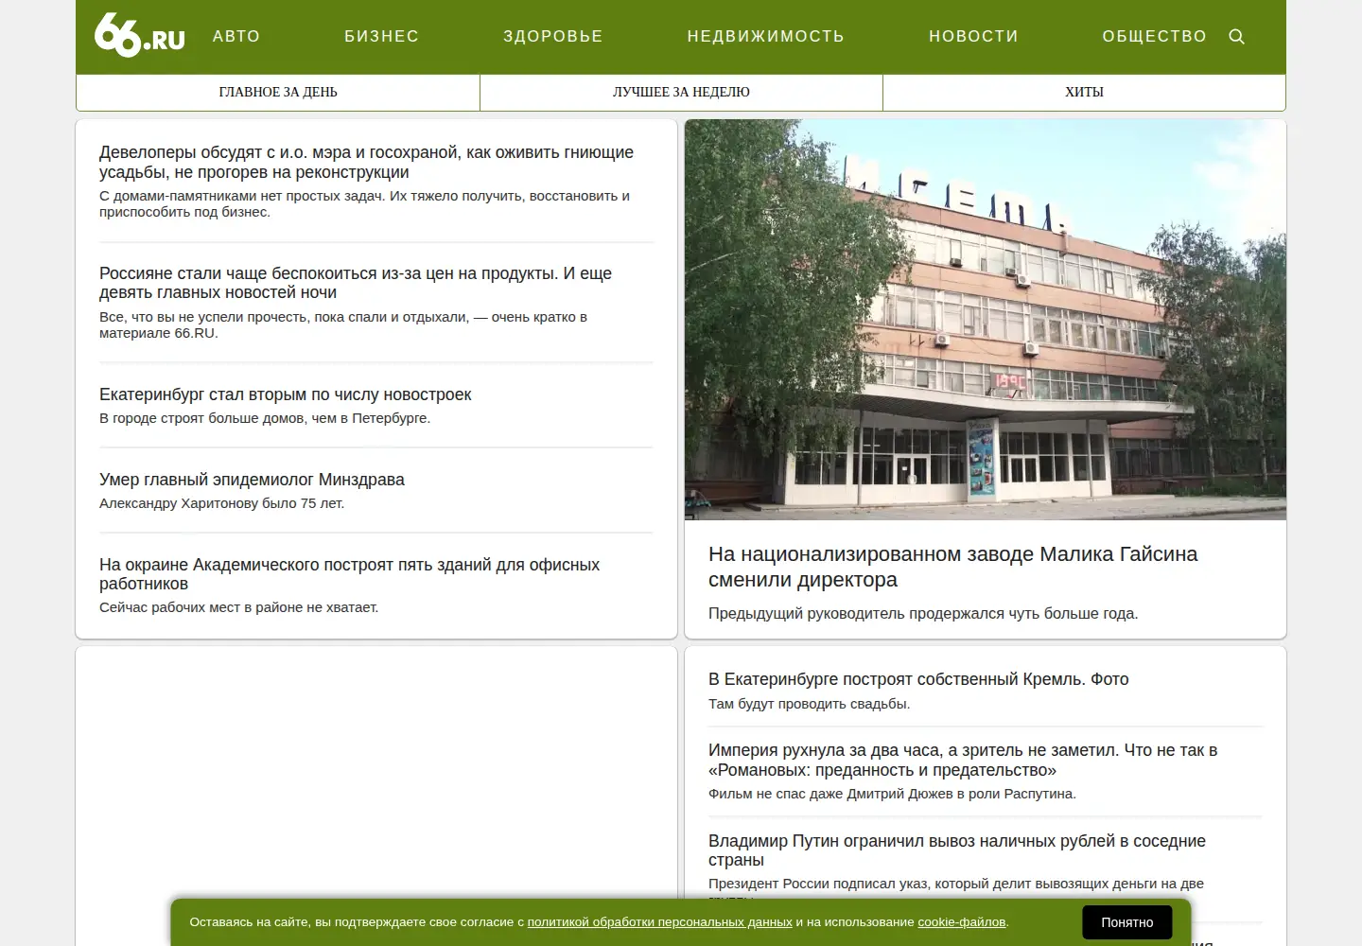Go to НОВОСТИ in the header
The image size is (1362, 946).
(x=973, y=36)
